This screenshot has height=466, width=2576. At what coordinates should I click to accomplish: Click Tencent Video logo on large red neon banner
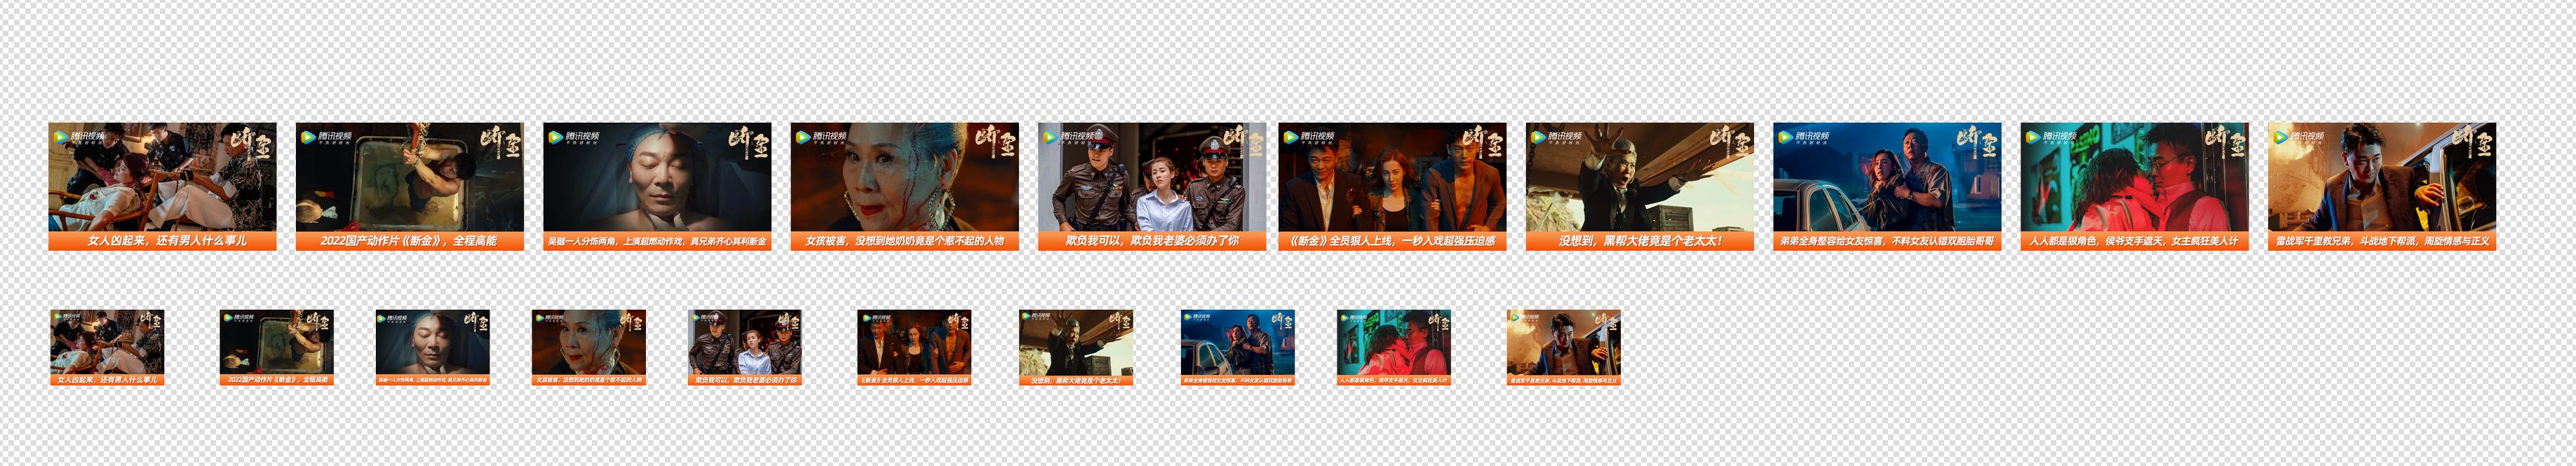(2052, 137)
